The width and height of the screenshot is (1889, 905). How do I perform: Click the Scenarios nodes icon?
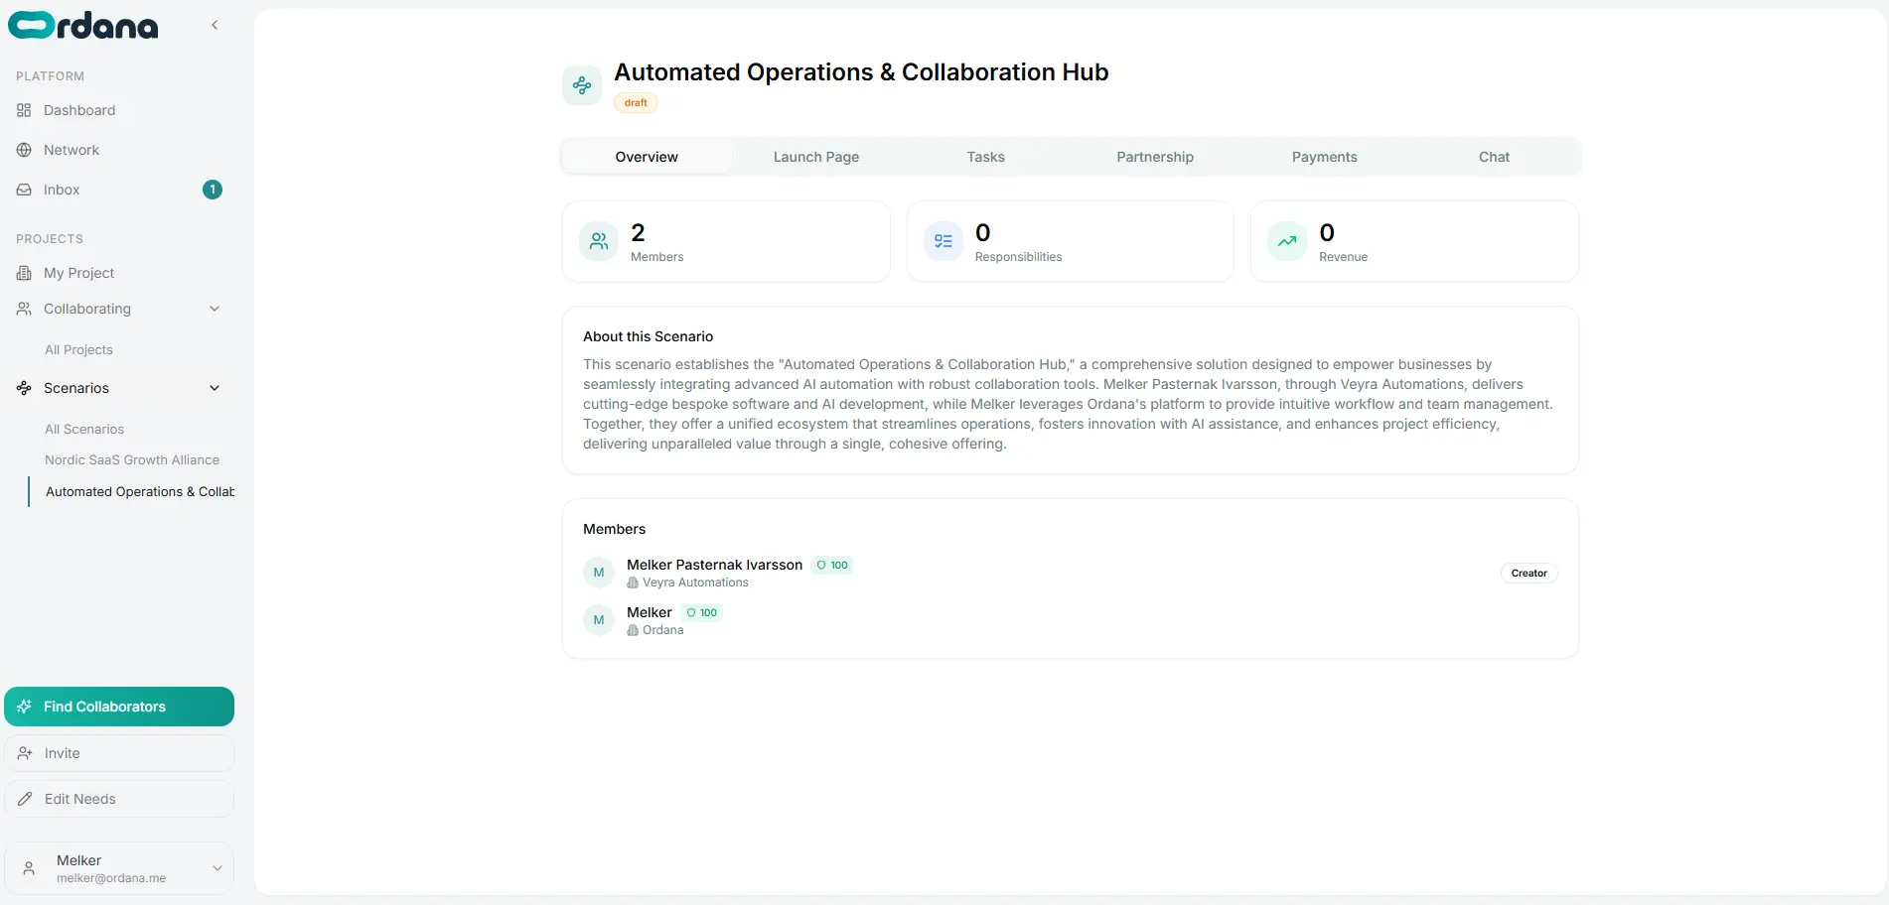[x=24, y=388]
